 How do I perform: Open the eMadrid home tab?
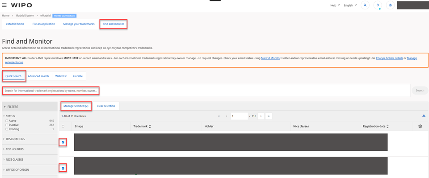[15, 24]
